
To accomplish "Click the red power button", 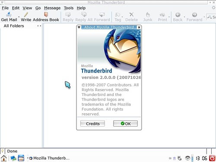I will pyautogui.click(x=212, y=158).
